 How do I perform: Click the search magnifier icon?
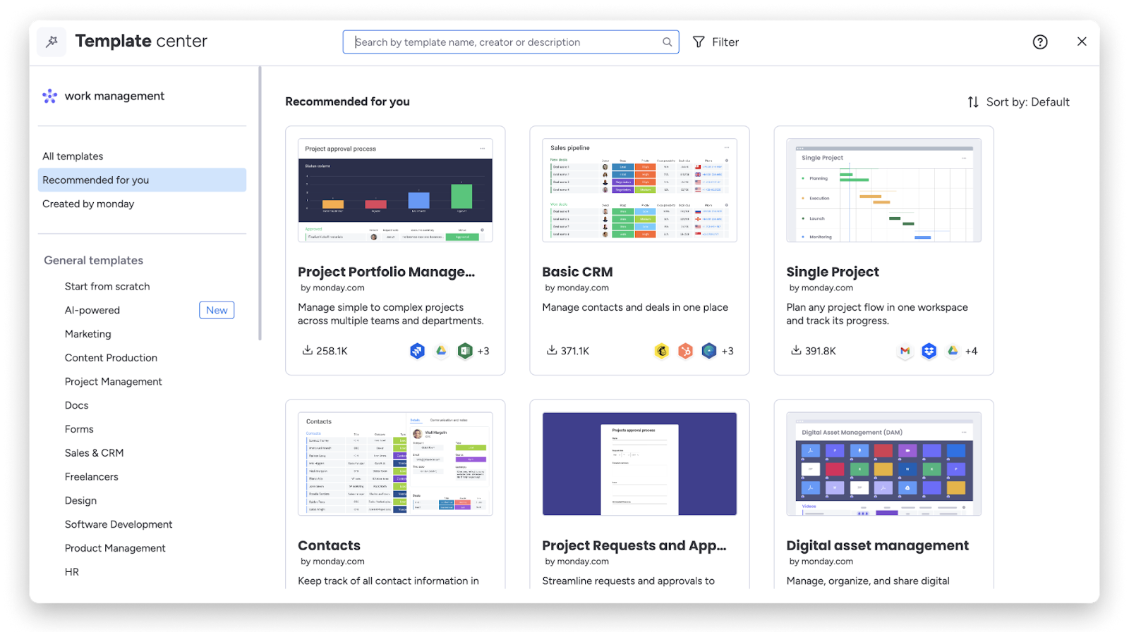(x=667, y=42)
